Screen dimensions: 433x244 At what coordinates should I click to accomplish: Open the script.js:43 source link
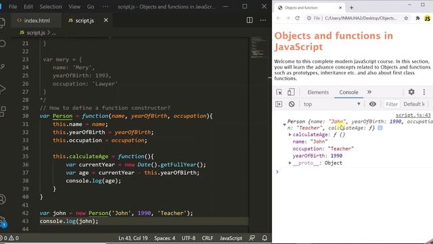pos(413,115)
